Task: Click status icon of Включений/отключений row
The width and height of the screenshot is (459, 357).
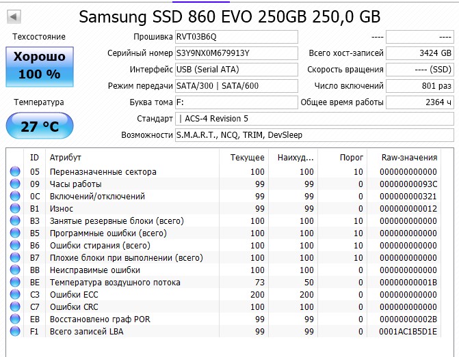Action: pos(15,196)
